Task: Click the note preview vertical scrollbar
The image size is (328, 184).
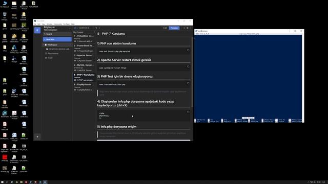Action: click(x=192, y=72)
